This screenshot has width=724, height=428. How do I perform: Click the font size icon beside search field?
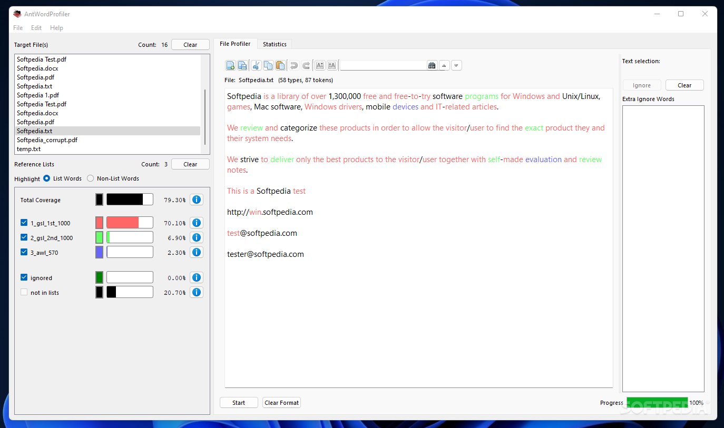332,65
